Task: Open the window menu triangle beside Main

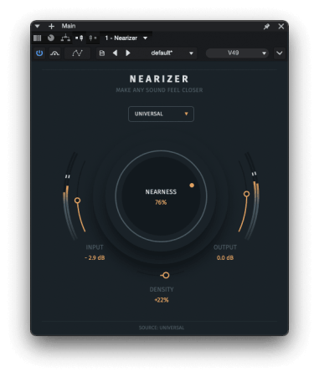Action: 38,26
